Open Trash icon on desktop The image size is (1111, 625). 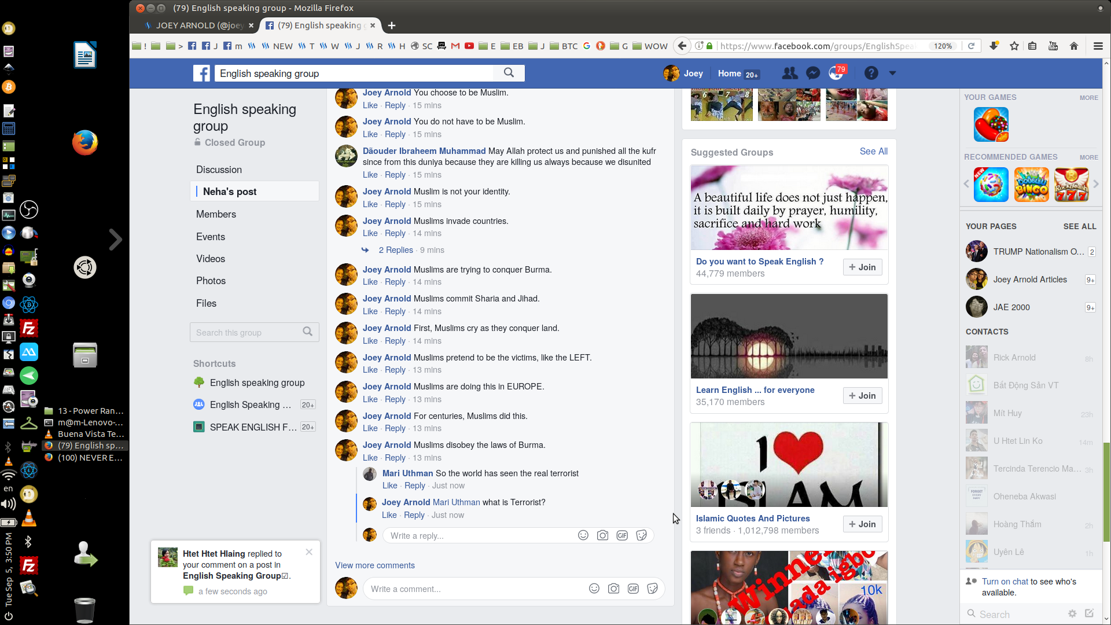tap(85, 610)
